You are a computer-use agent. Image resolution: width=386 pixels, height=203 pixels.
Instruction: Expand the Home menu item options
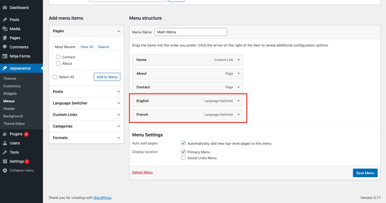(x=239, y=60)
